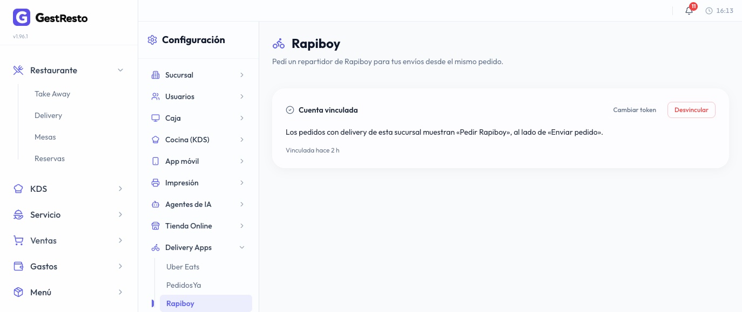
Task: Expand the Usuarios settings chevron
Action: 242,96
